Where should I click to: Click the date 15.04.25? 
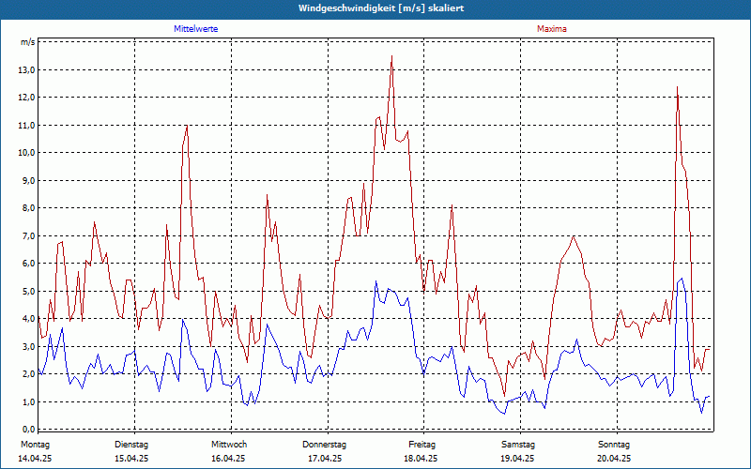pyautogui.click(x=131, y=459)
